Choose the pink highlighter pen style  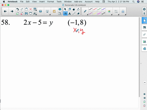click(99, 13)
